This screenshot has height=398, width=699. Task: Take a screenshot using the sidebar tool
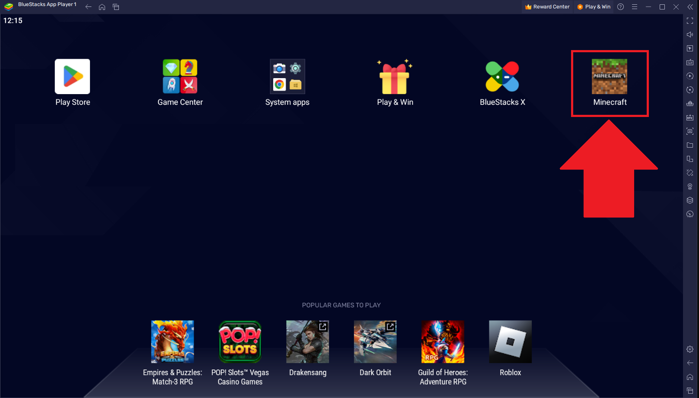(690, 131)
